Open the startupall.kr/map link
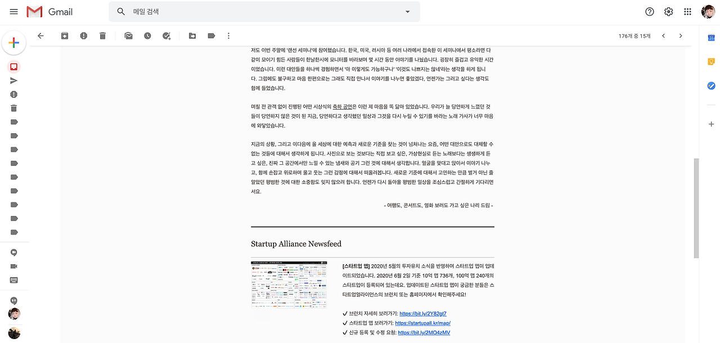Image resolution: width=720 pixels, height=343 pixels. [x=423, y=323]
